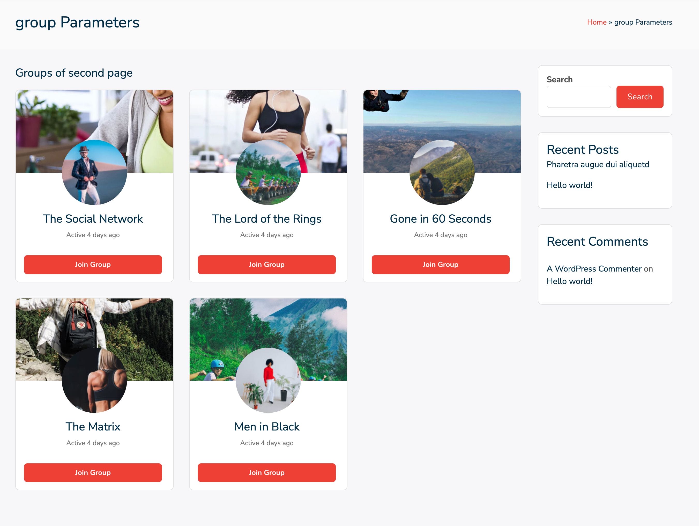
Task: Open Hello world! under Recent Comments
Action: 569,281
